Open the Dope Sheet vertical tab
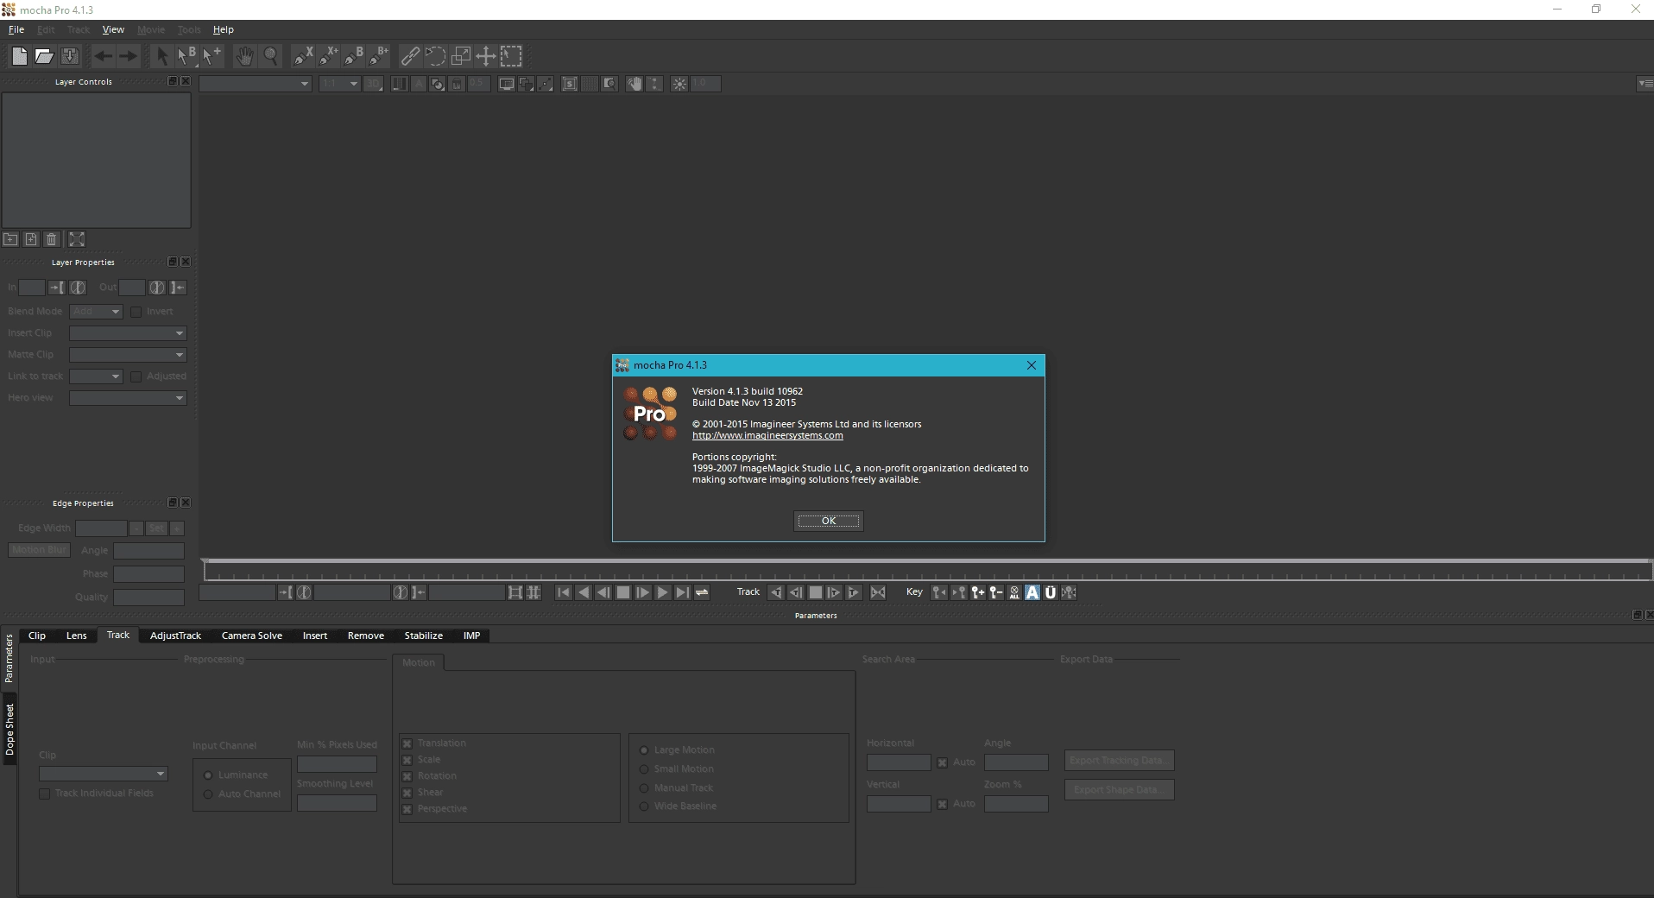Viewport: 1654px width, 898px height. click(x=9, y=730)
